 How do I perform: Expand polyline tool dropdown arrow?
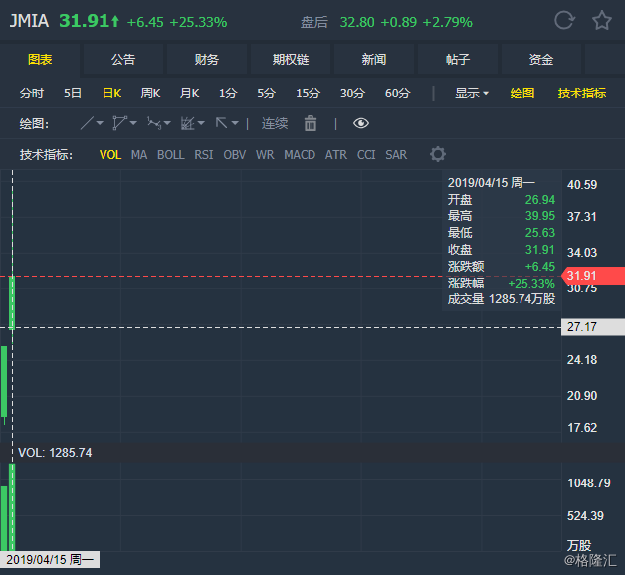[133, 123]
